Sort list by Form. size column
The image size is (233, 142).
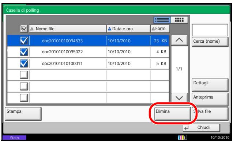160,28
